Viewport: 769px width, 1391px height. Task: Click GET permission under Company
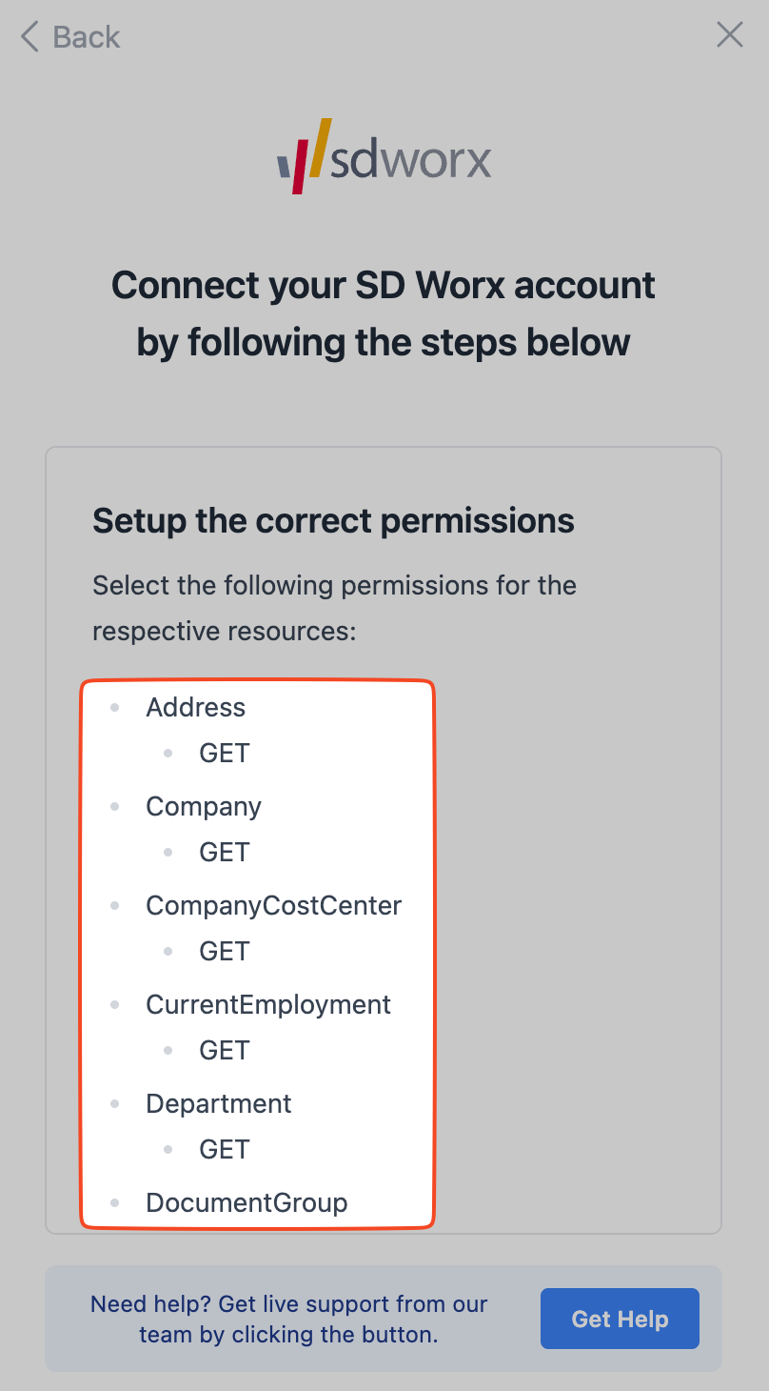coord(224,852)
